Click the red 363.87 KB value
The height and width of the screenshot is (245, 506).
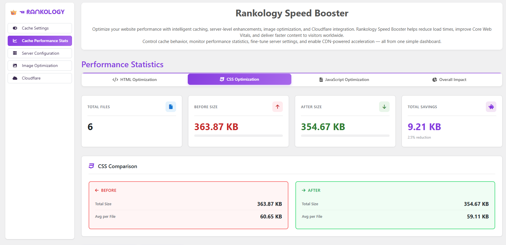pyautogui.click(x=216, y=127)
